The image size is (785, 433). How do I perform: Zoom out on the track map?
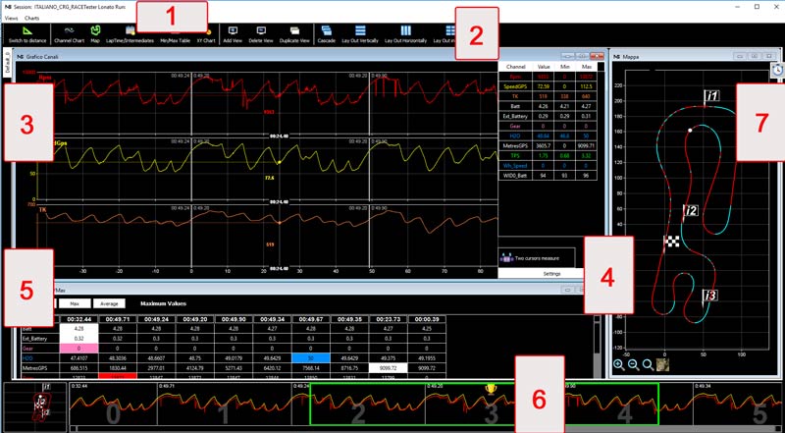coord(633,365)
